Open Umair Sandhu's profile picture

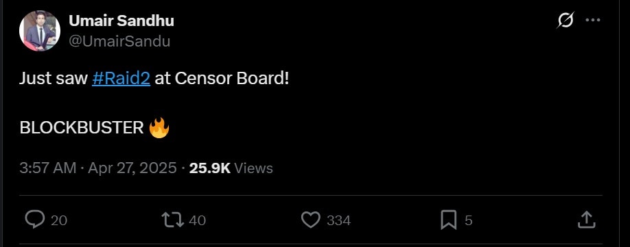click(x=40, y=31)
